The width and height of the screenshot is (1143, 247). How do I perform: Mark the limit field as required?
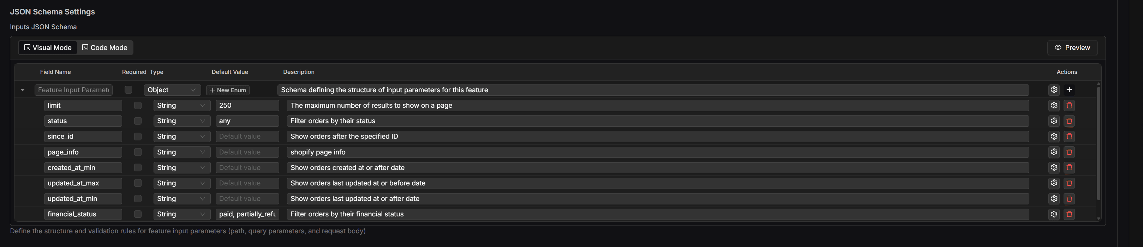(138, 105)
